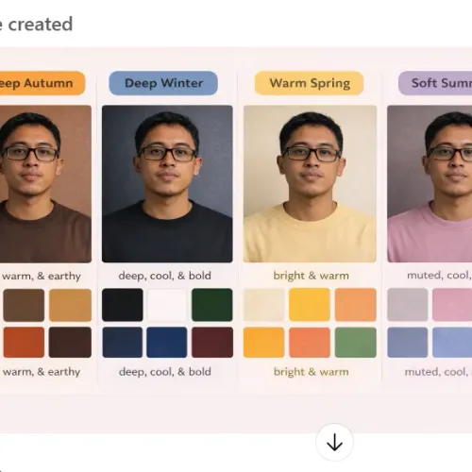
Task: Open the Soft Summer portrait in pink shirt
Action: (x=430, y=184)
